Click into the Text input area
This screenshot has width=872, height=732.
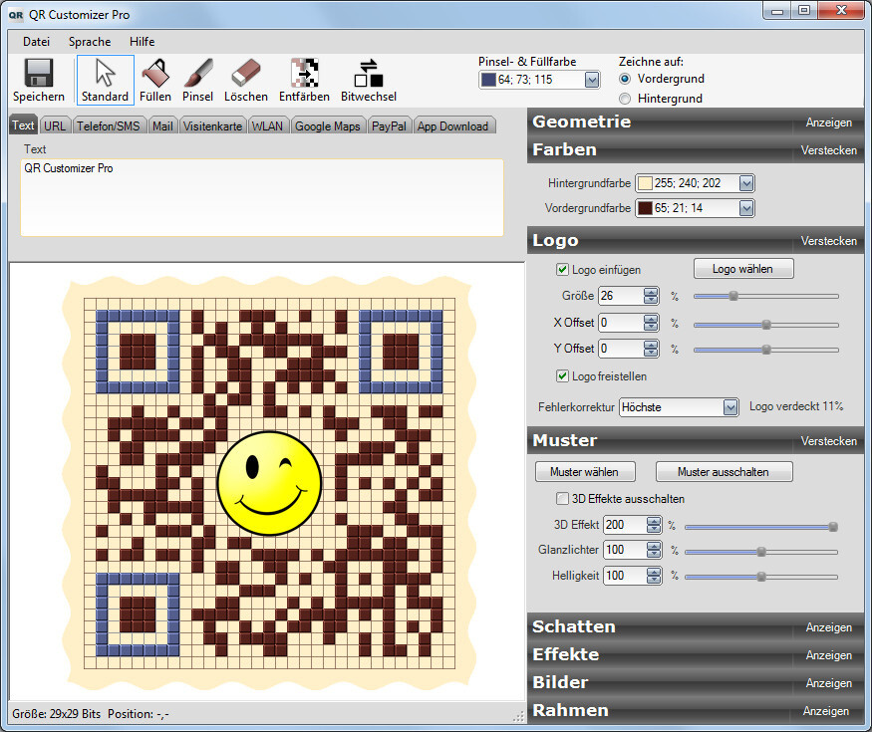pos(262,198)
